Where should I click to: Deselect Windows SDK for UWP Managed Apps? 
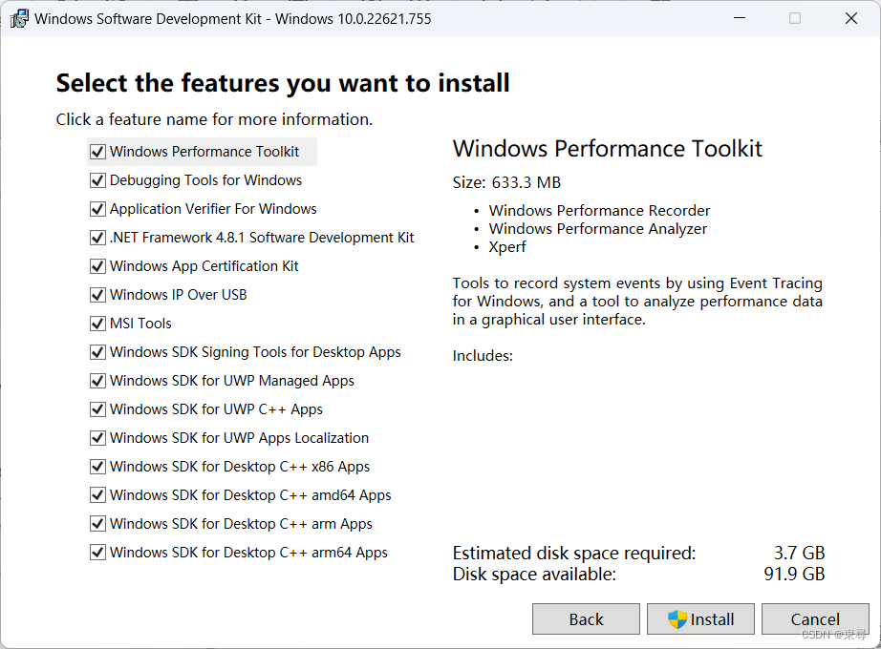(97, 380)
